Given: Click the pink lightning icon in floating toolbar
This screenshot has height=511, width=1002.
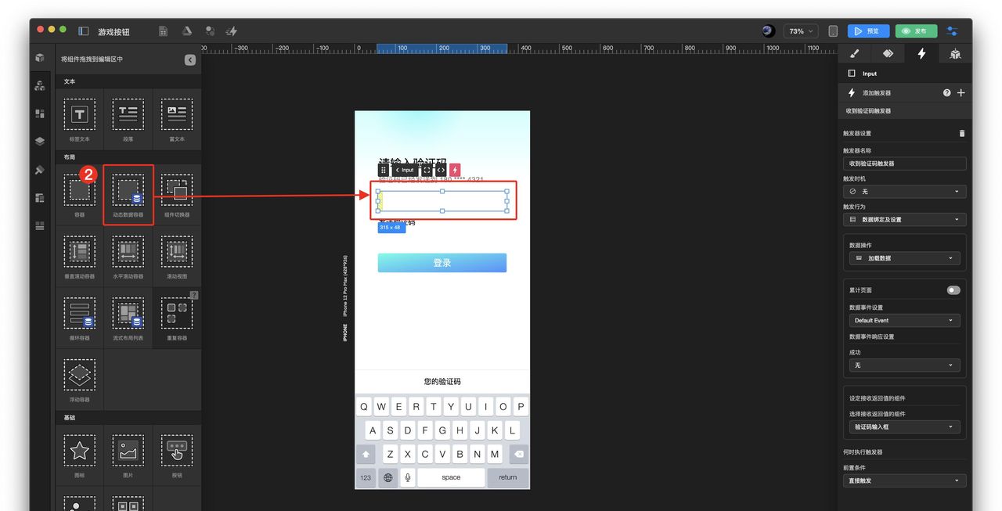Looking at the screenshot, I should [x=456, y=170].
